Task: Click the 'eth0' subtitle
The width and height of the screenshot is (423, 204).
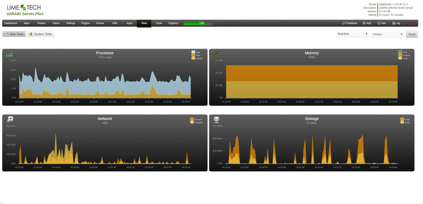Action: click(104, 123)
